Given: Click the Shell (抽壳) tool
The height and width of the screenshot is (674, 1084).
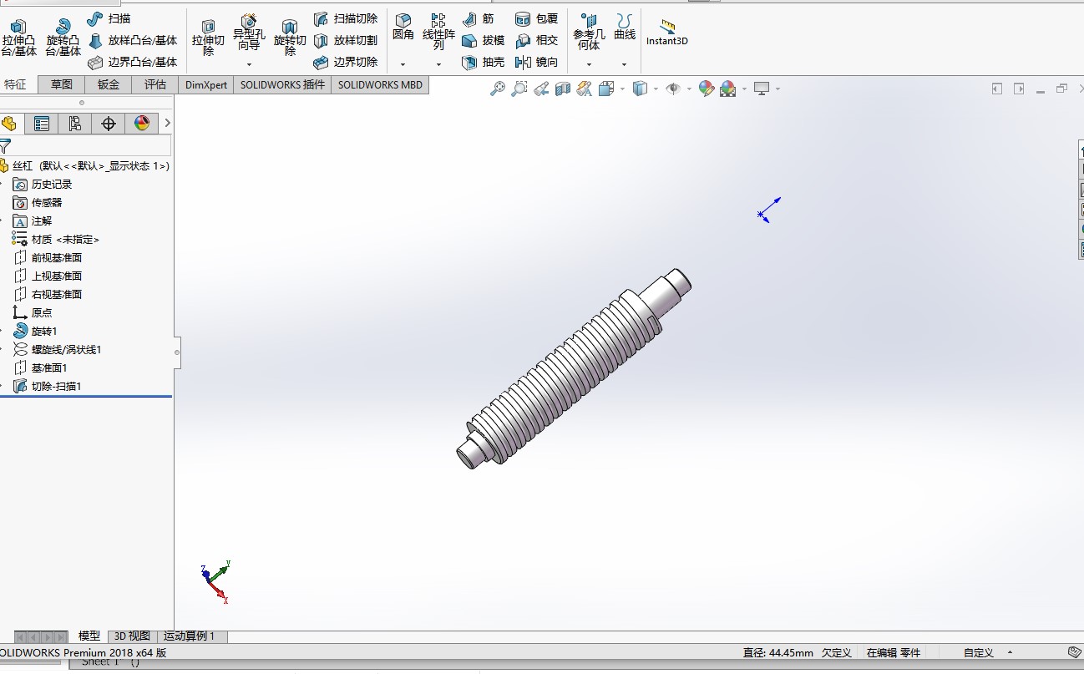Looking at the screenshot, I should point(484,62).
